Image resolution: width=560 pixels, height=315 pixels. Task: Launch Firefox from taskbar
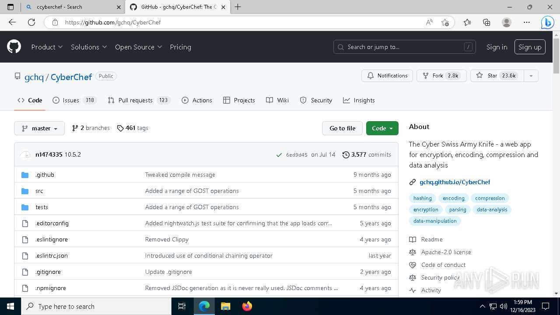tap(247, 306)
